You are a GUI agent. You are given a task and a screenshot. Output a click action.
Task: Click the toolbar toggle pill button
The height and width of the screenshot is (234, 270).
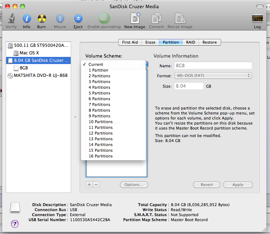[x=260, y=6]
